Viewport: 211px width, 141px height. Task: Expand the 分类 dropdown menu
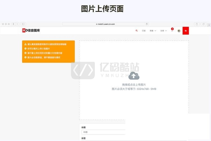point(163,31)
